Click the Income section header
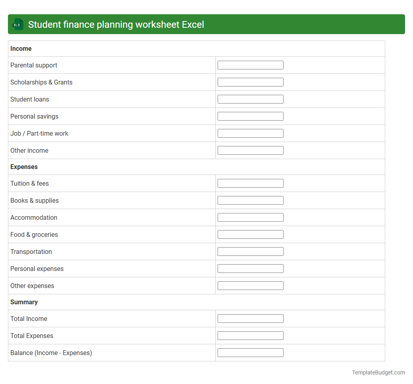 coord(21,48)
